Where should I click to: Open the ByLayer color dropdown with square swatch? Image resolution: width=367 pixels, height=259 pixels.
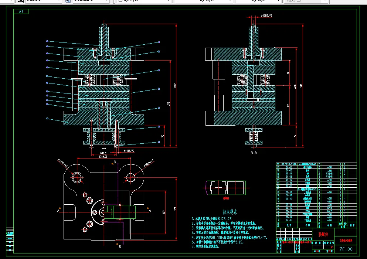(x=144, y=1)
